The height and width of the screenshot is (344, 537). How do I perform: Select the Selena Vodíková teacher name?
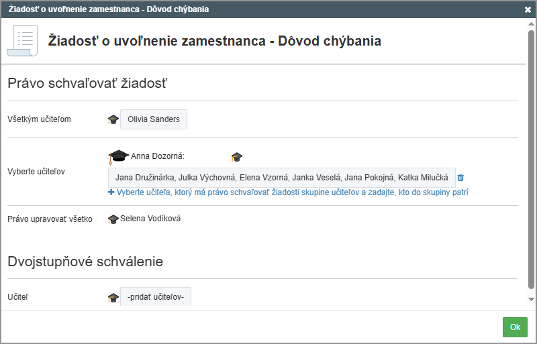(150, 219)
